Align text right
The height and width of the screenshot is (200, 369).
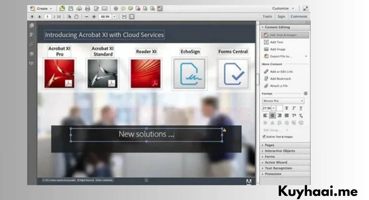pyautogui.click(x=280, y=116)
